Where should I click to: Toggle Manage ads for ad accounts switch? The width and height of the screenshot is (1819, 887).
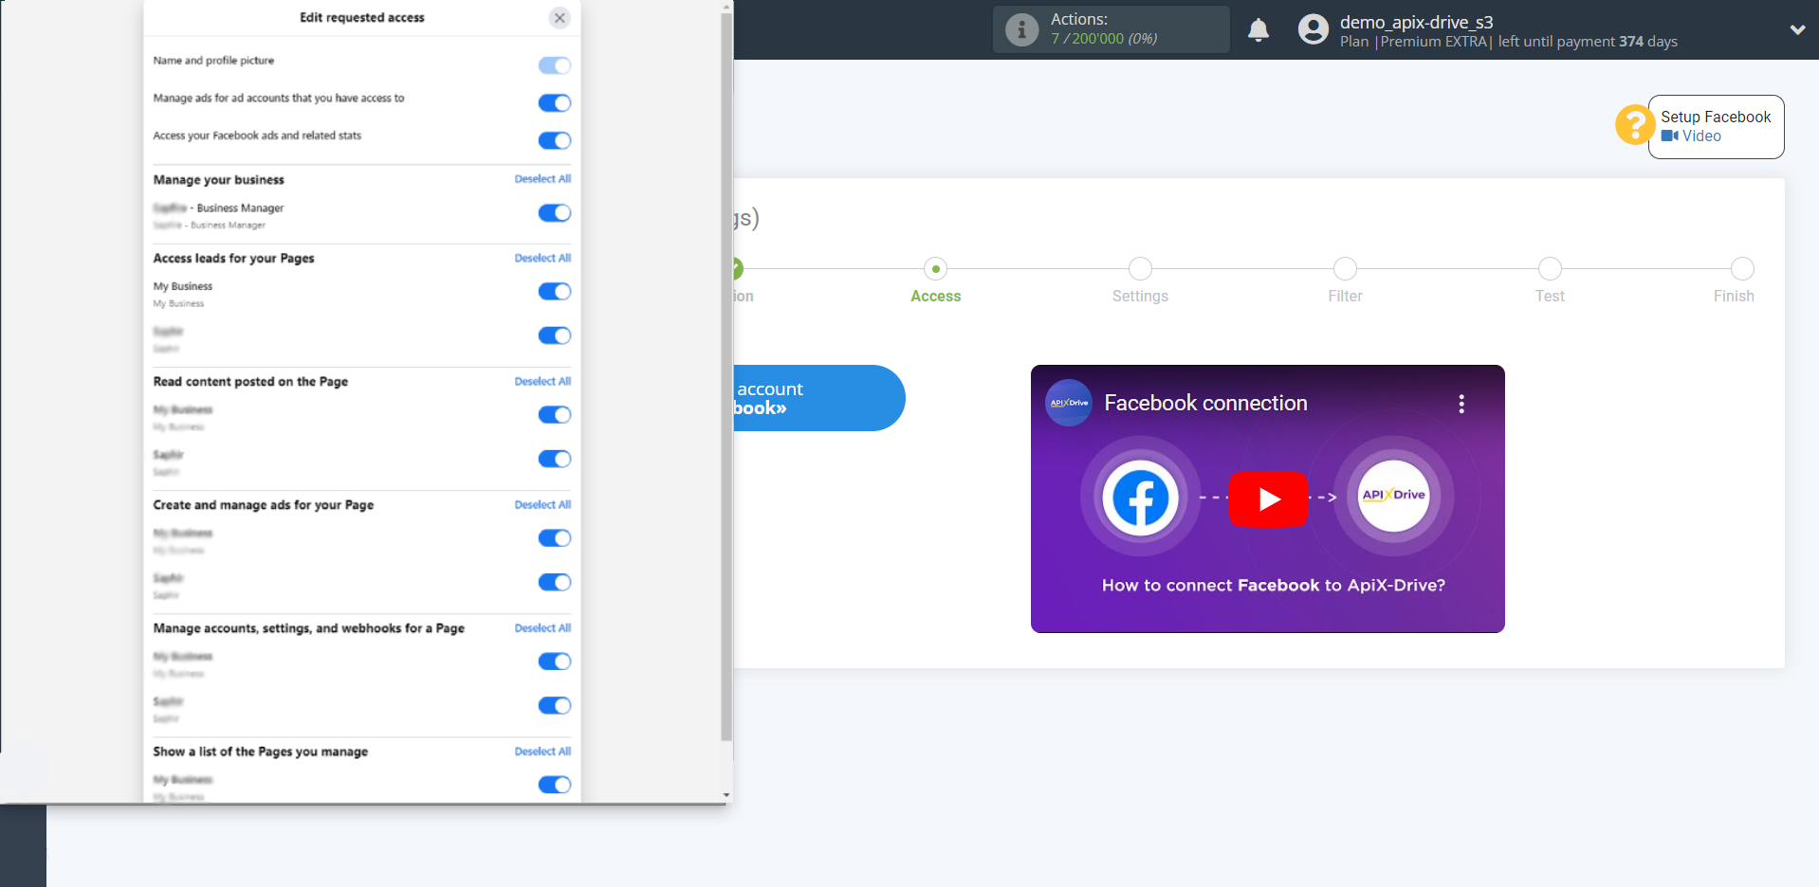click(555, 103)
